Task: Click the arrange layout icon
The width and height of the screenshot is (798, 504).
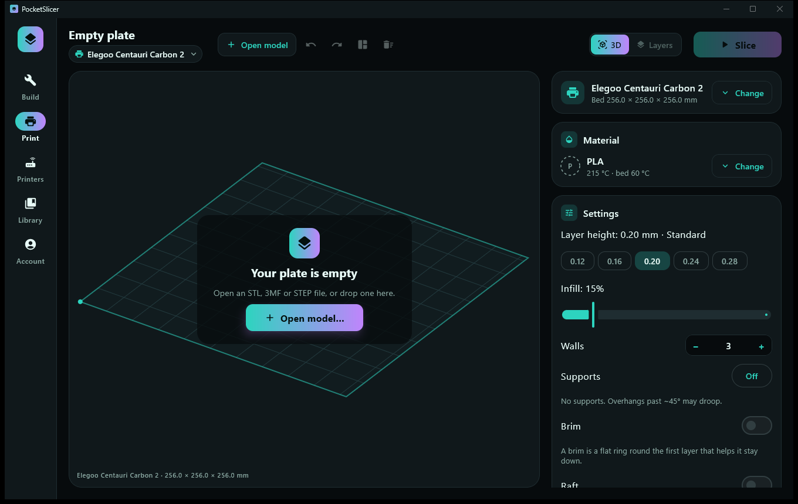Action: pyautogui.click(x=363, y=45)
